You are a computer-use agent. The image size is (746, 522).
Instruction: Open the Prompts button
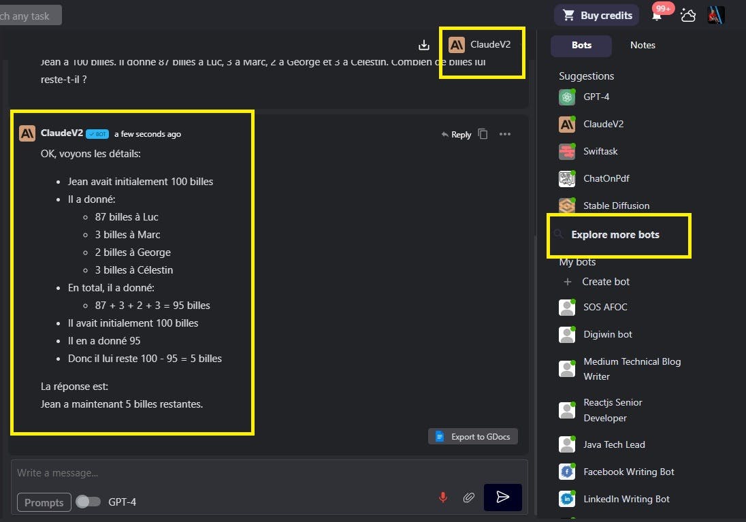pos(44,502)
